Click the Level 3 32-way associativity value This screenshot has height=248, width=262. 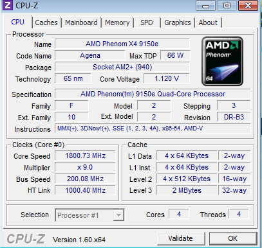tap(234, 190)
